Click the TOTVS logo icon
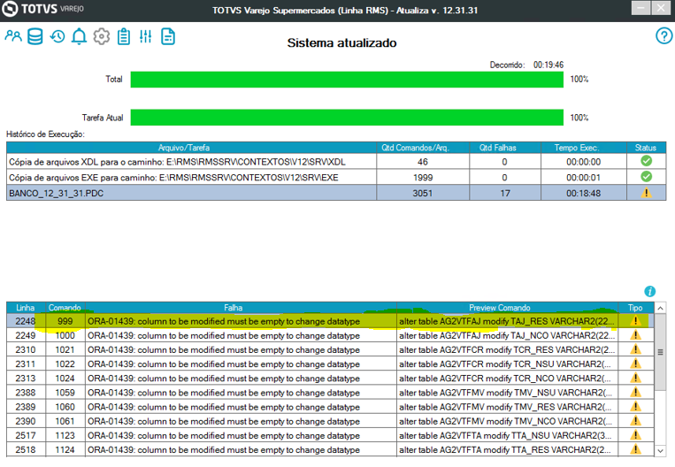The image size is (675, 467). click(x=10, y=9)
